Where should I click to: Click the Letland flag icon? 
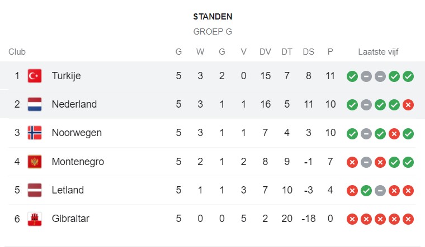point(35,190)
